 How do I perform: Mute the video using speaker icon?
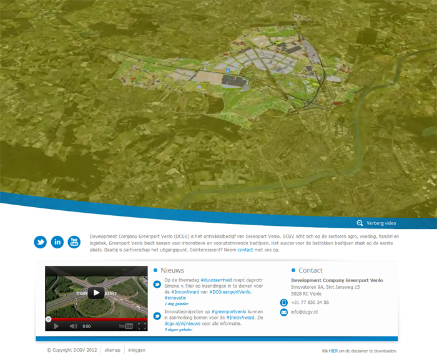pyautogui.click(x=73, y=326)
